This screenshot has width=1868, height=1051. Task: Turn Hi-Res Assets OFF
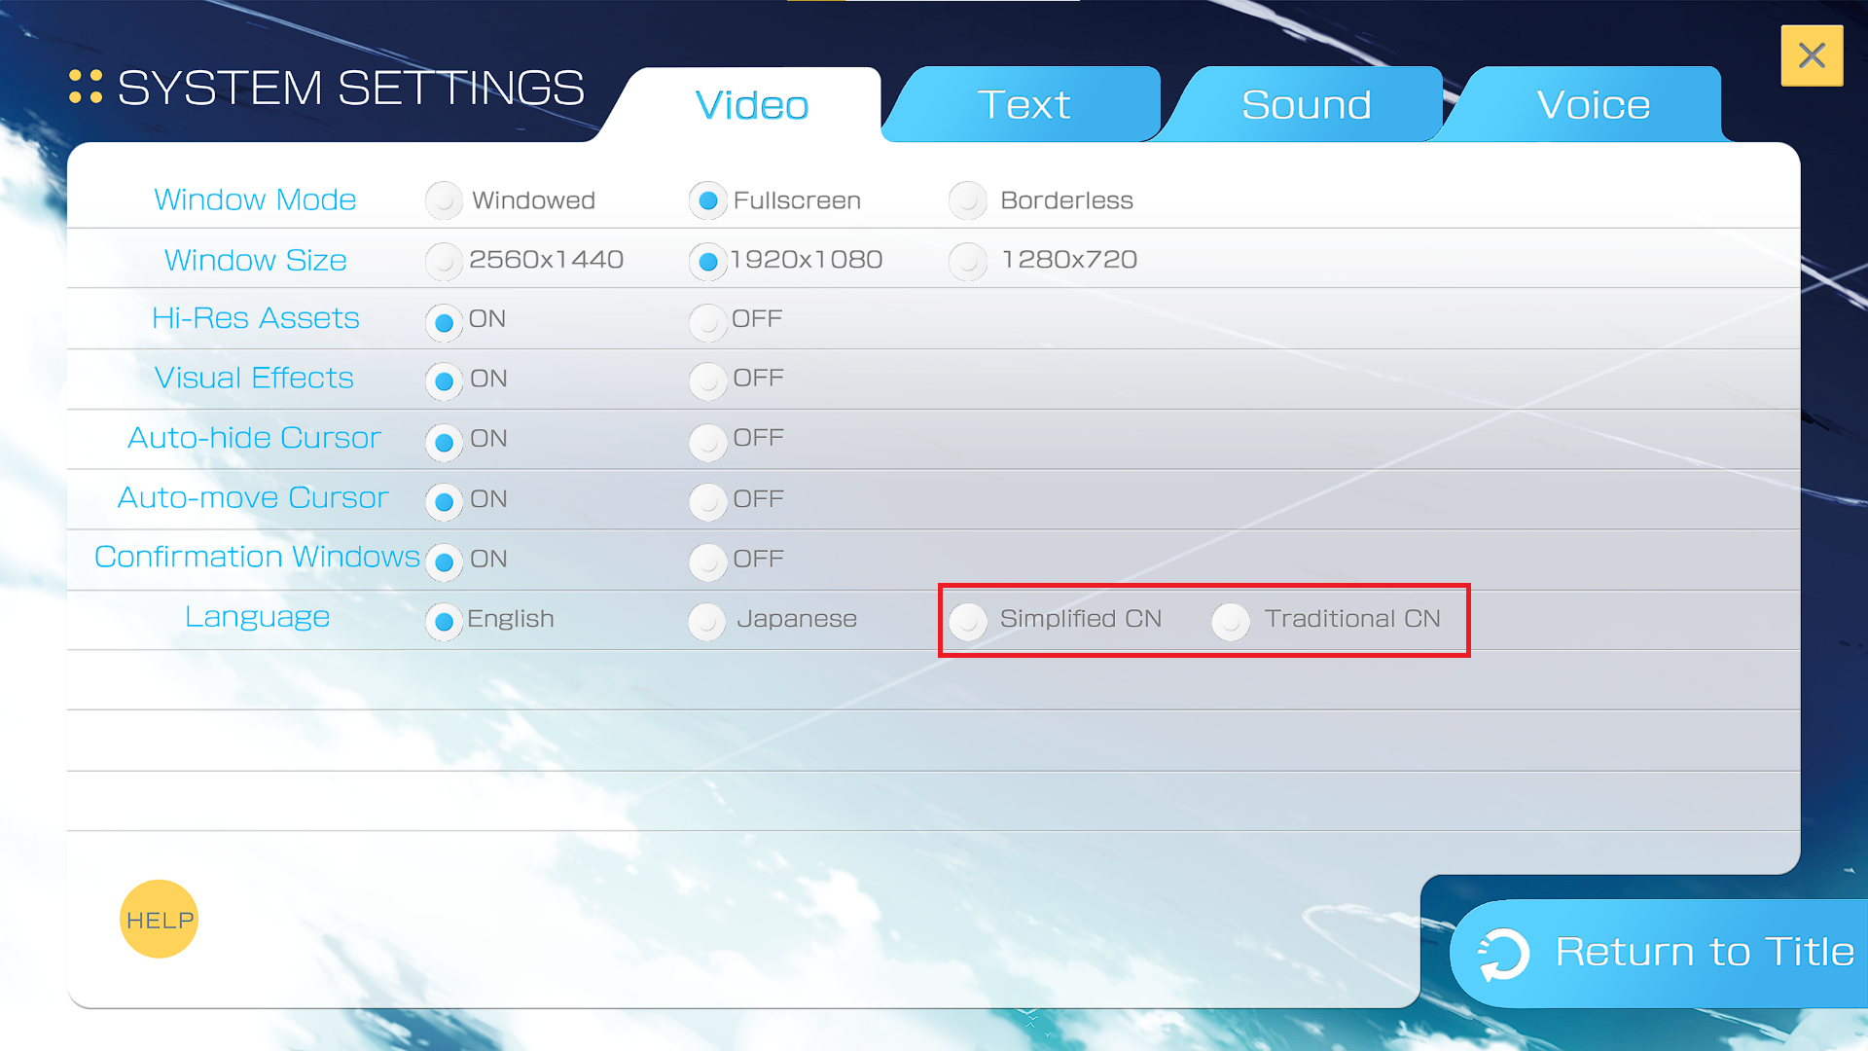pos(707,321)
